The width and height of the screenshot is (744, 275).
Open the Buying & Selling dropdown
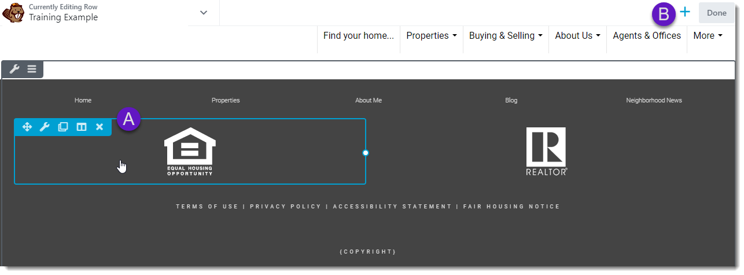coord(506,36)
